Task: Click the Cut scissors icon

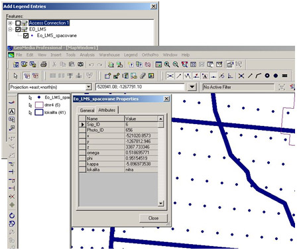Action: [54, 64]
